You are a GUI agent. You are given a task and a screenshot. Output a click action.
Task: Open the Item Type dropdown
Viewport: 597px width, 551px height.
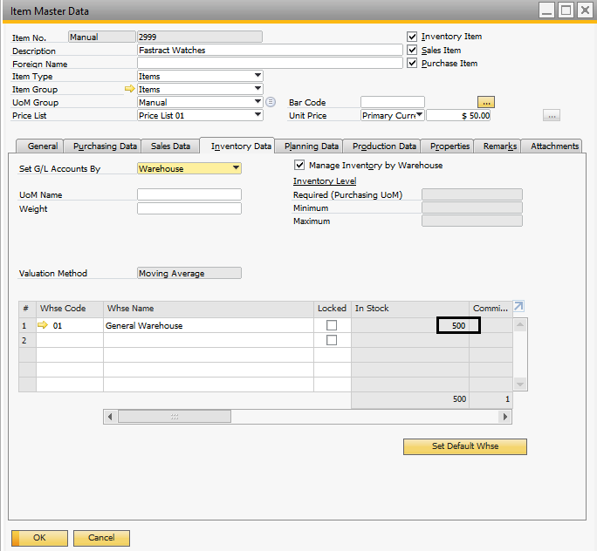coord(257,77)
